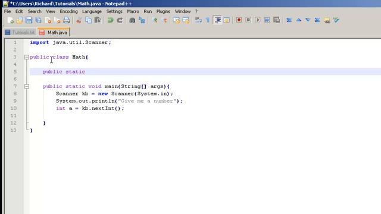Open the Settings menu
The height and width of the screenshot is (214, 381).
point(114,11)
